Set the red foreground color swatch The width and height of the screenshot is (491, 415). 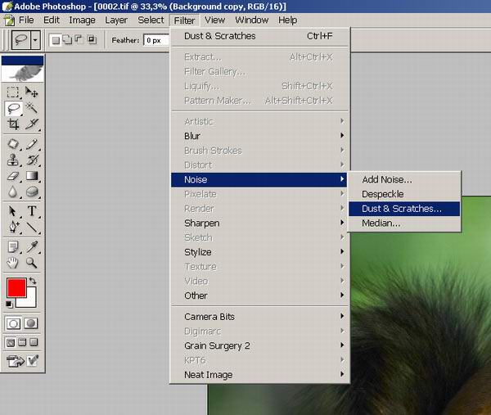tap(16, 288)
